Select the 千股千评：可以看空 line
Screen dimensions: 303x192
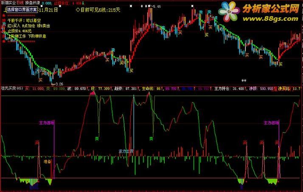coord(24,20)
